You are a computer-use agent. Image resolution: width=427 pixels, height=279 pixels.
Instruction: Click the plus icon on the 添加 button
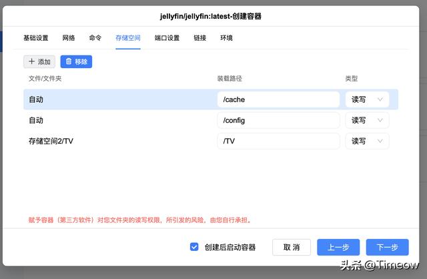31,61
